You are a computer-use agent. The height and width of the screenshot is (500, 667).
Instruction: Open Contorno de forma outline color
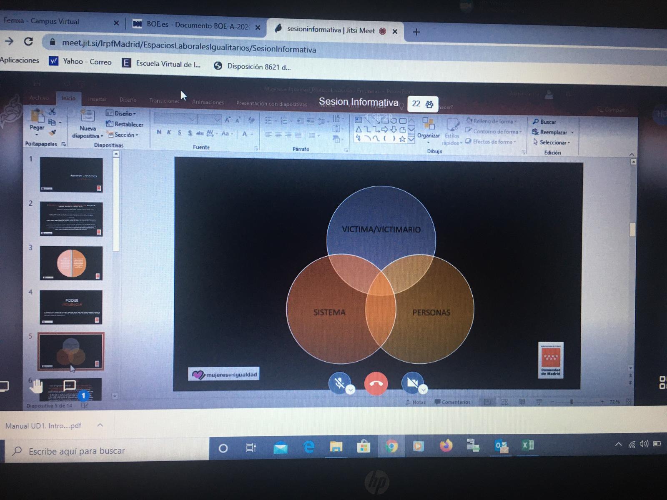point(493,131)
